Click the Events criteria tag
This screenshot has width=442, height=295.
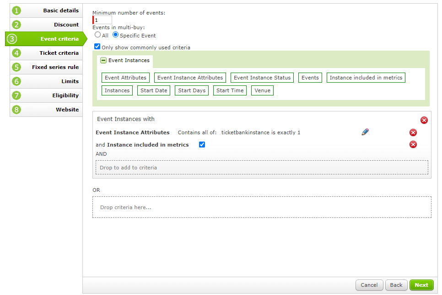pos(310,78)
